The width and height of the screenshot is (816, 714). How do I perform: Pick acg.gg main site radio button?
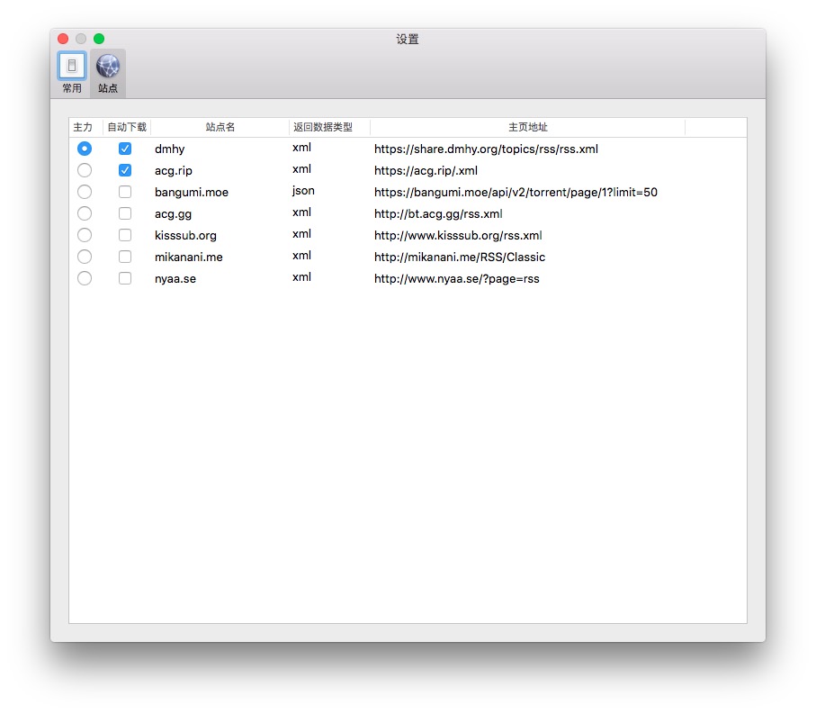pyautogui.click(x=85, y=213)
